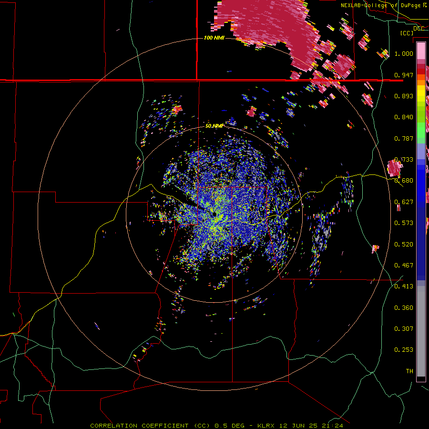Click the 0.5 DEG elevation text

pos(230,426)
